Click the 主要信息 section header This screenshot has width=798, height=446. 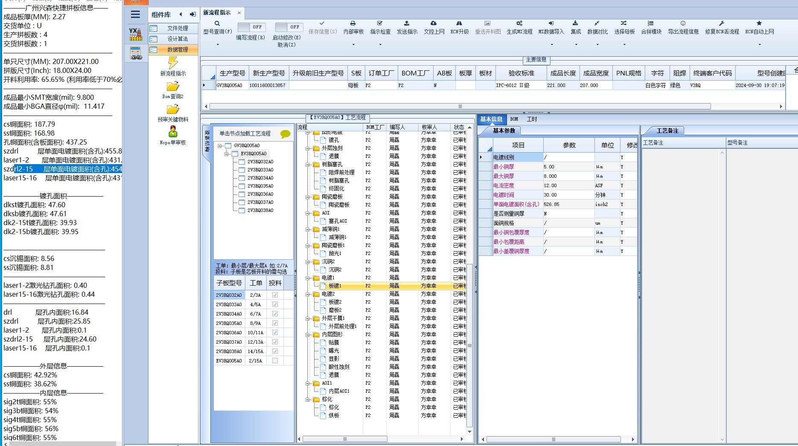[x=536, y=59]
